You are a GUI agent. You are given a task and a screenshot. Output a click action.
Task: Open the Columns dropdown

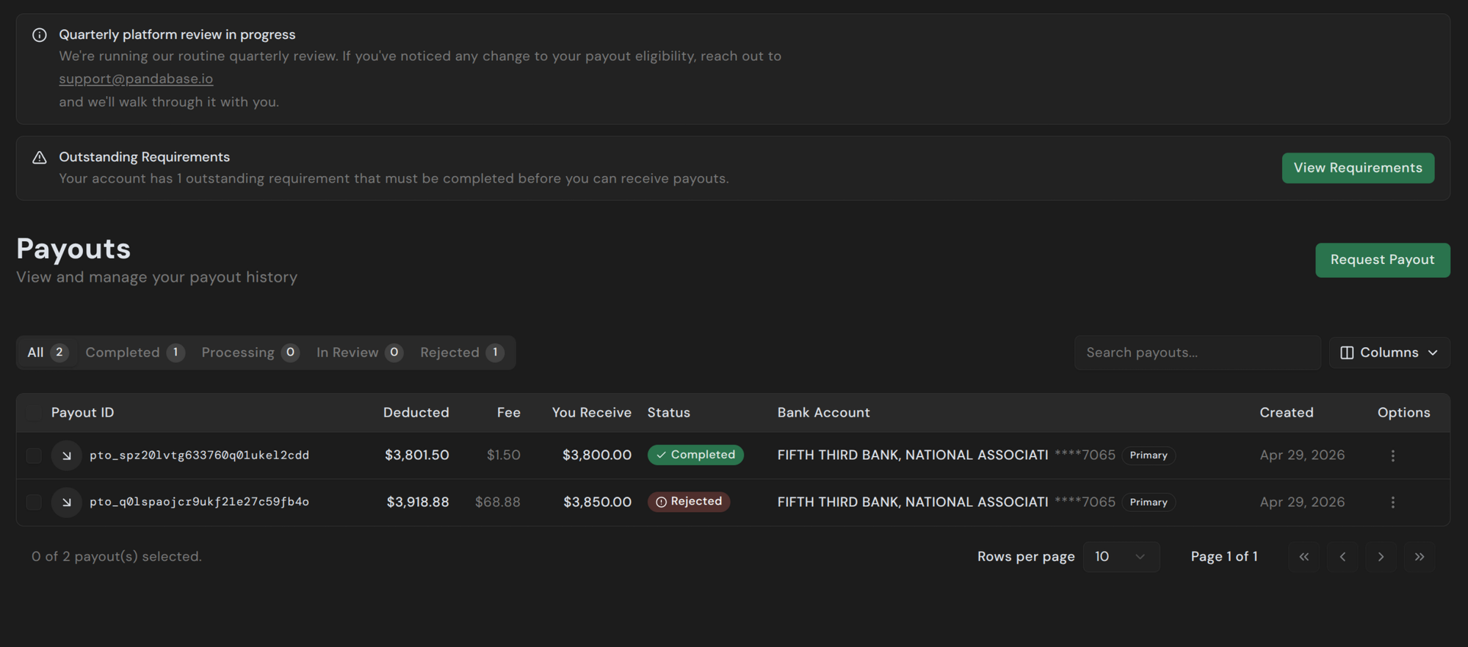click(1389, 353)
